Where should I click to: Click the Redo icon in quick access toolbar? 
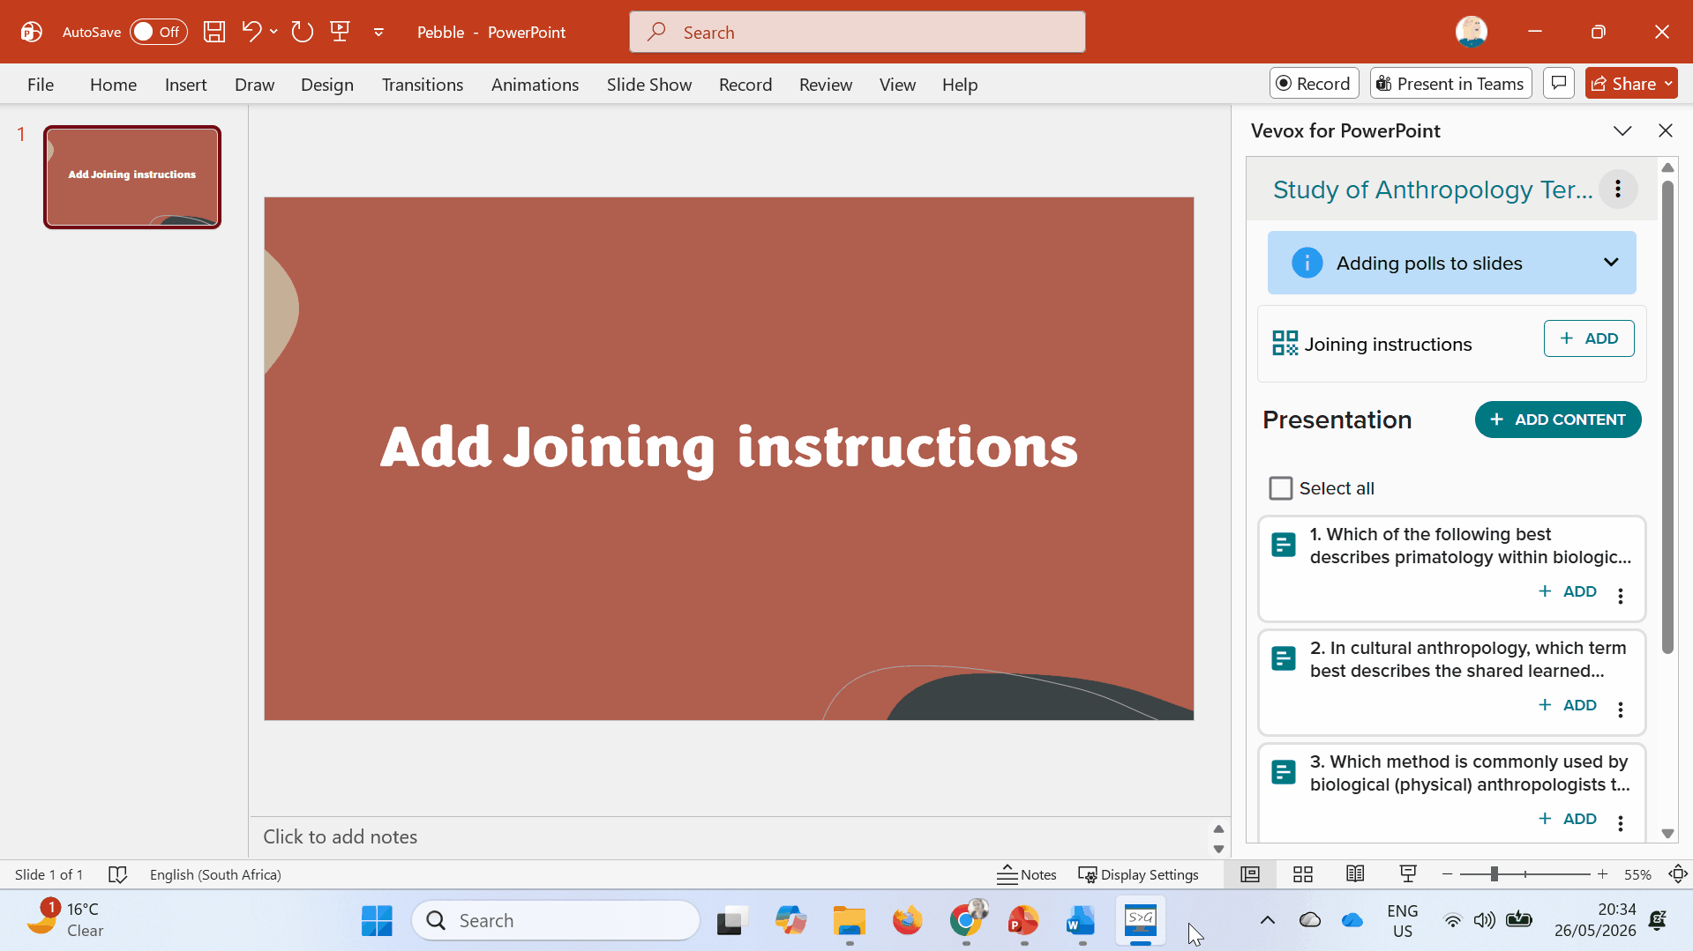(303, 33)
